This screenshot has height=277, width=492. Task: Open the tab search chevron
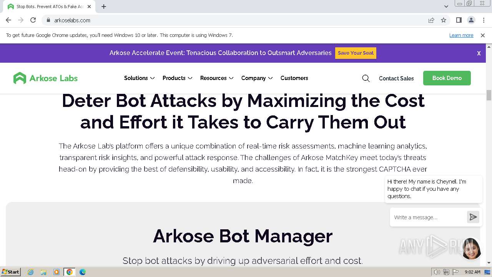pos(446,7)
